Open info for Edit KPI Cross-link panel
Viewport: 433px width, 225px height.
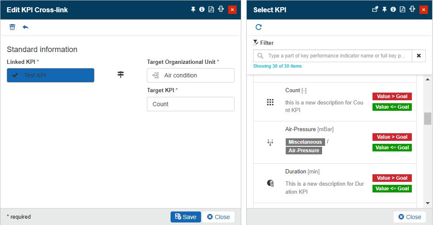pyautogui.click(x=202, y=10)
